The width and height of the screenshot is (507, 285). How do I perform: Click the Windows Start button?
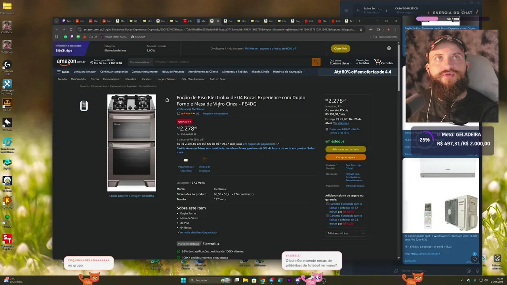(x=183, y=280)
